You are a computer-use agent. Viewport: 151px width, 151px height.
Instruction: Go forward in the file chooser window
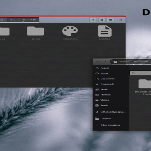point(105,62)
